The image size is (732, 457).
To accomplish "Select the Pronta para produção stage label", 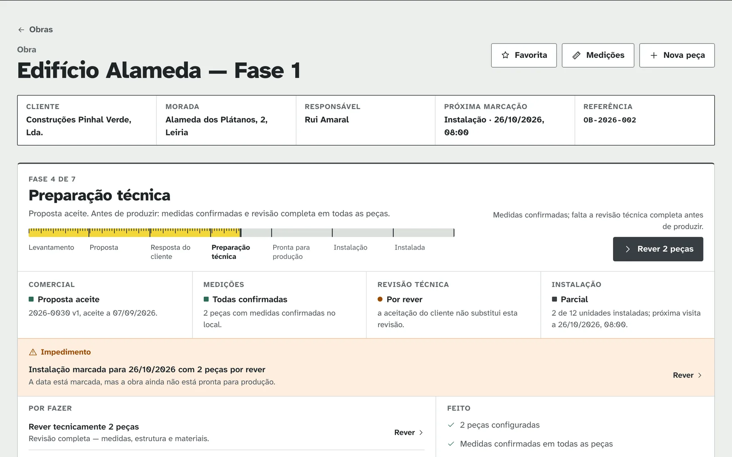I will click(x=291, y=252).
